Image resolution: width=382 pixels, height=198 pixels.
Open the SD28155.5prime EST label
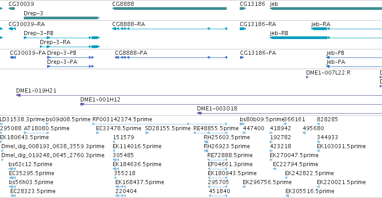click(168, 128)
